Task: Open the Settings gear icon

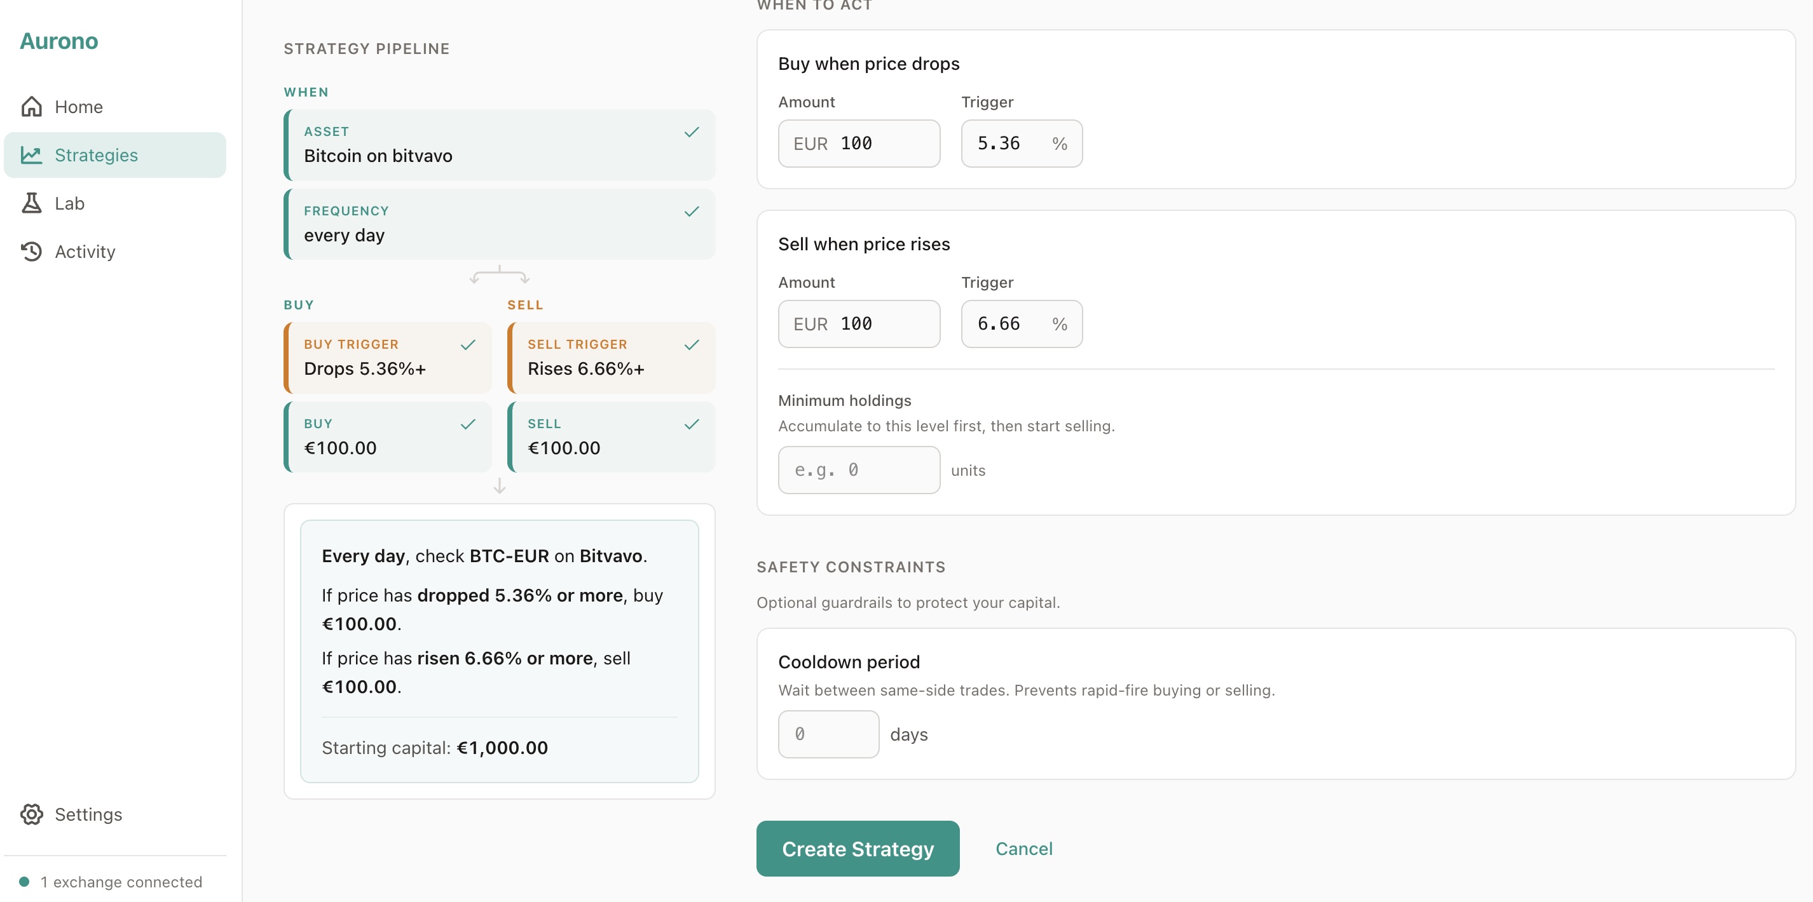Action: tap(32, 814)
